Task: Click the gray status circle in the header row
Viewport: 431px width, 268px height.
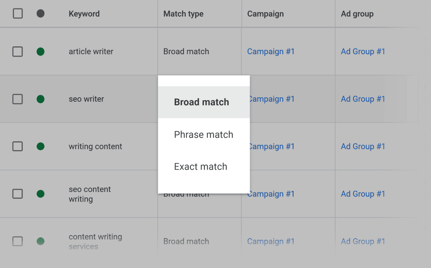Action: 40,13
